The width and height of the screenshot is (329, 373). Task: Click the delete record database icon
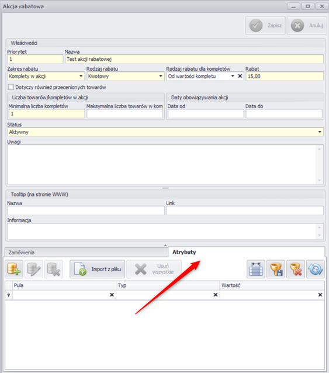54,269
